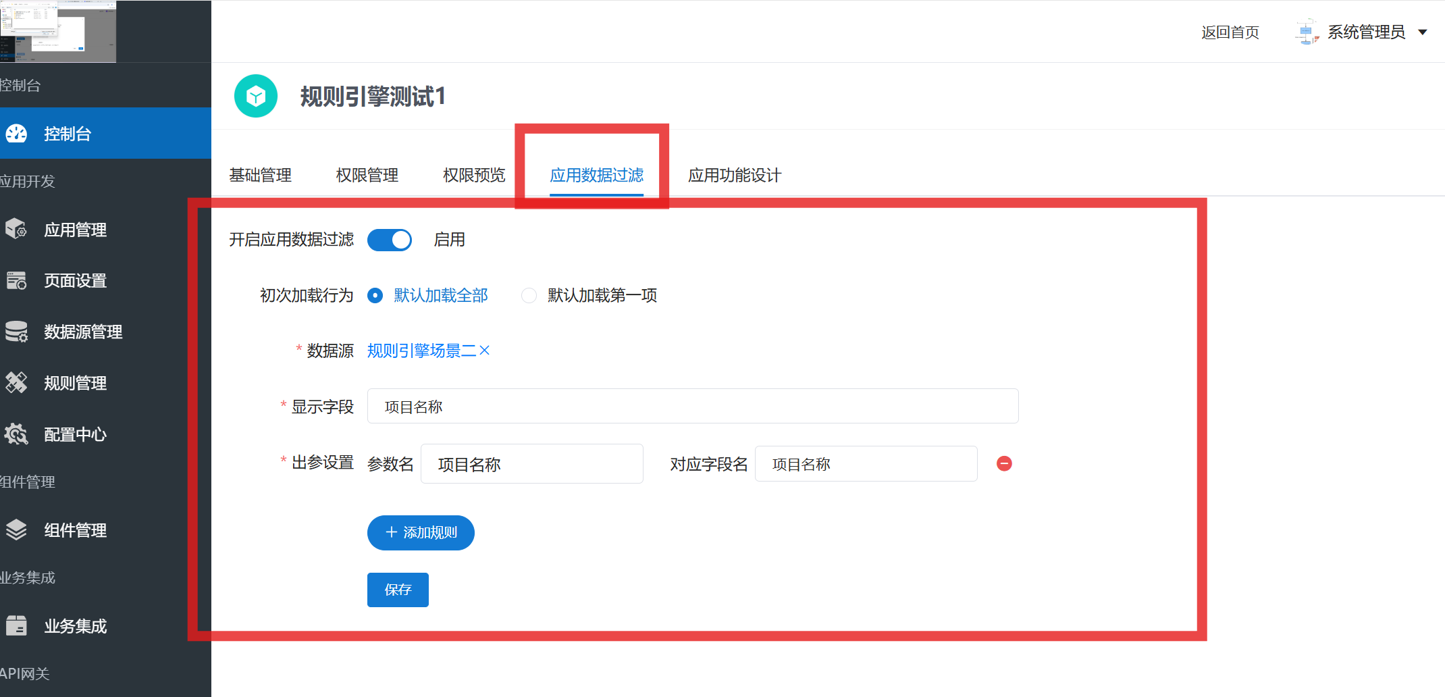Select the 默认加载全部 radio button
The width and height of the screenshot is (1445, 697).
(375, 296)
